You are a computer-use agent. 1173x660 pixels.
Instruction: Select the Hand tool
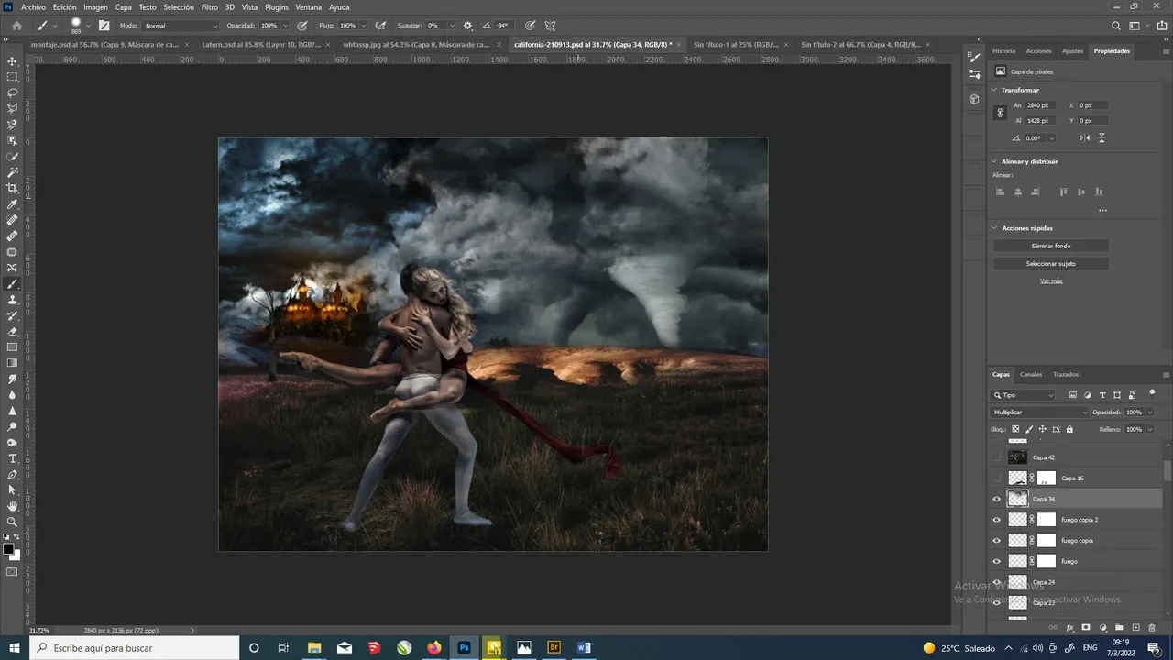12,505
